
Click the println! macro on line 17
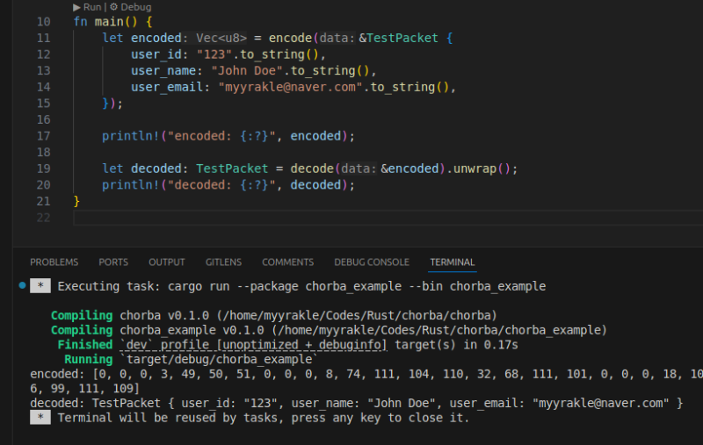130,136
